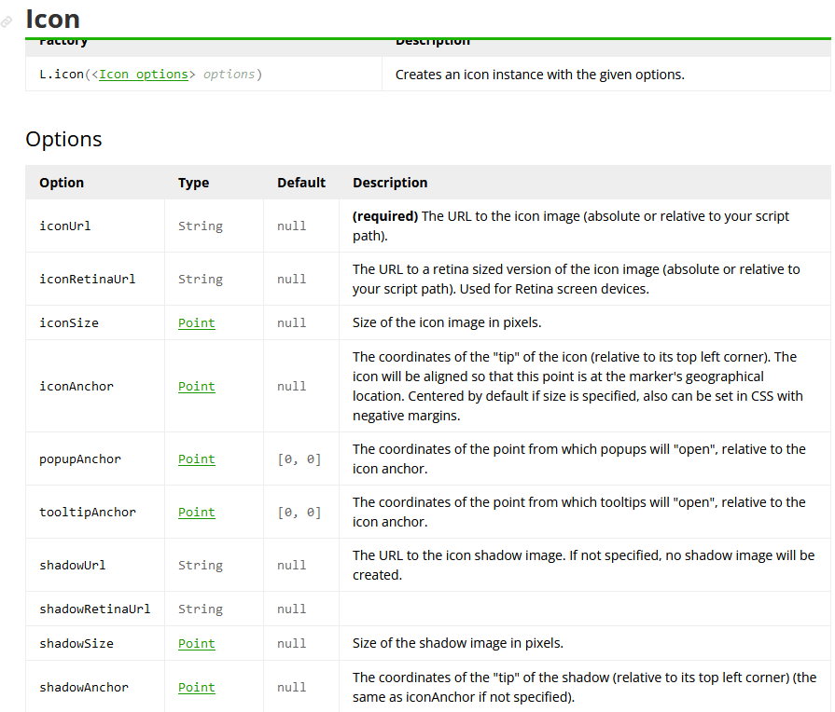Visit the Point link for shadowAnchor
Image resolution: width=835 pixels, height=712 pixels.
coord(196,688)
